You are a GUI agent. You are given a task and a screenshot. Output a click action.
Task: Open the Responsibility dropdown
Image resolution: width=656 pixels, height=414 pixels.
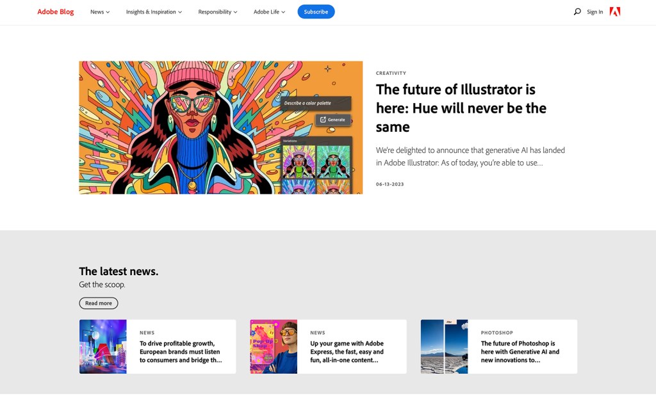(218, 12)
